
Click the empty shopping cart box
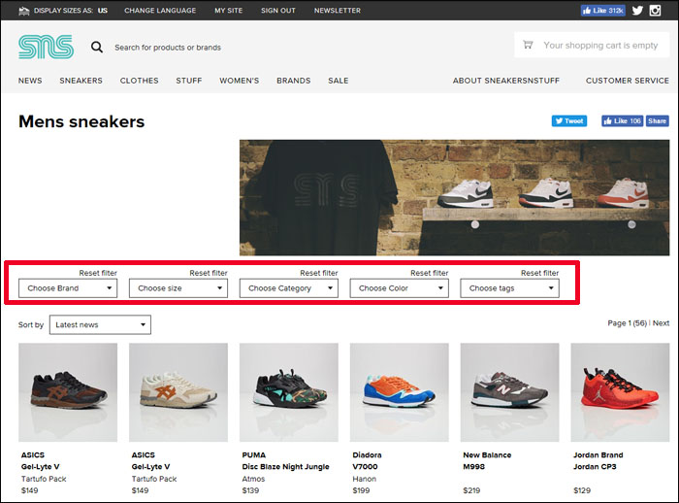click(x=592, y=45)
